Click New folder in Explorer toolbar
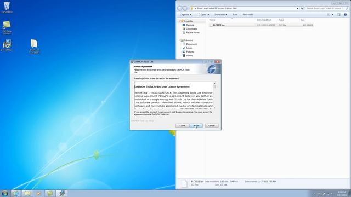Viewport: 351px width, 197px height. [x=248, y=15]
